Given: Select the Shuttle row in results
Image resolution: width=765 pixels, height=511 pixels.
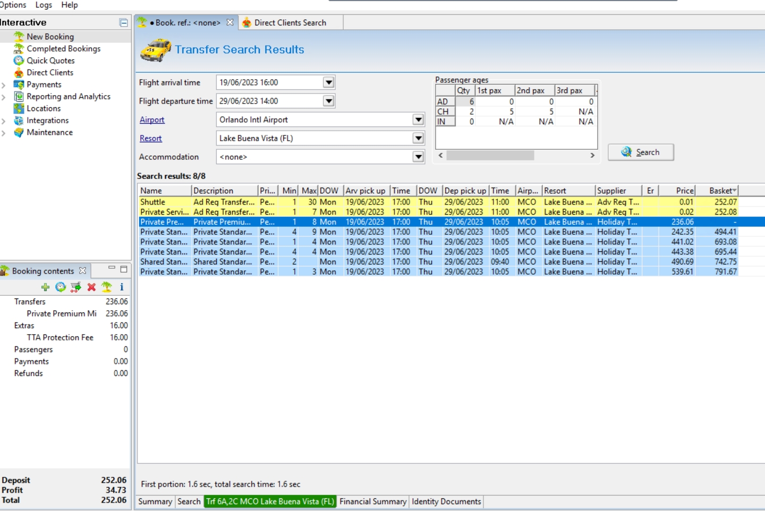Looking at the screenshot, I should click(153, 202).
